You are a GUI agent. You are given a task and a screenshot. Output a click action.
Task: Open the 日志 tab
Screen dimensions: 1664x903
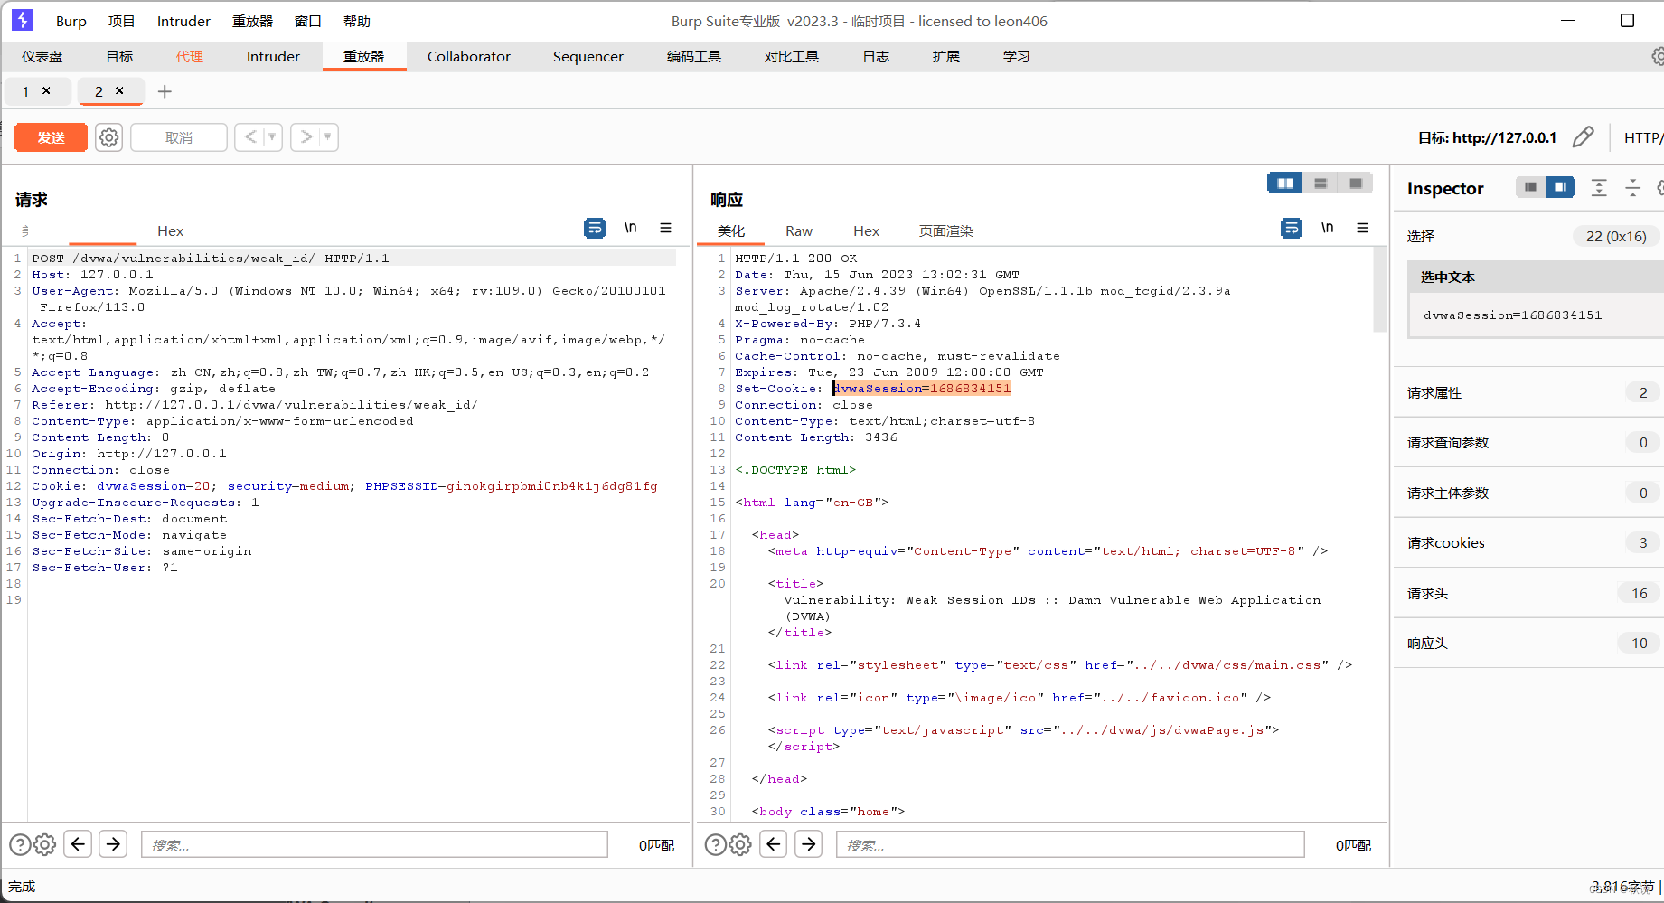pos(876,56)
